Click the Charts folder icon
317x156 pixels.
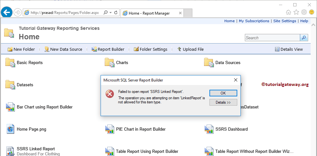click(x=109, y=62)
